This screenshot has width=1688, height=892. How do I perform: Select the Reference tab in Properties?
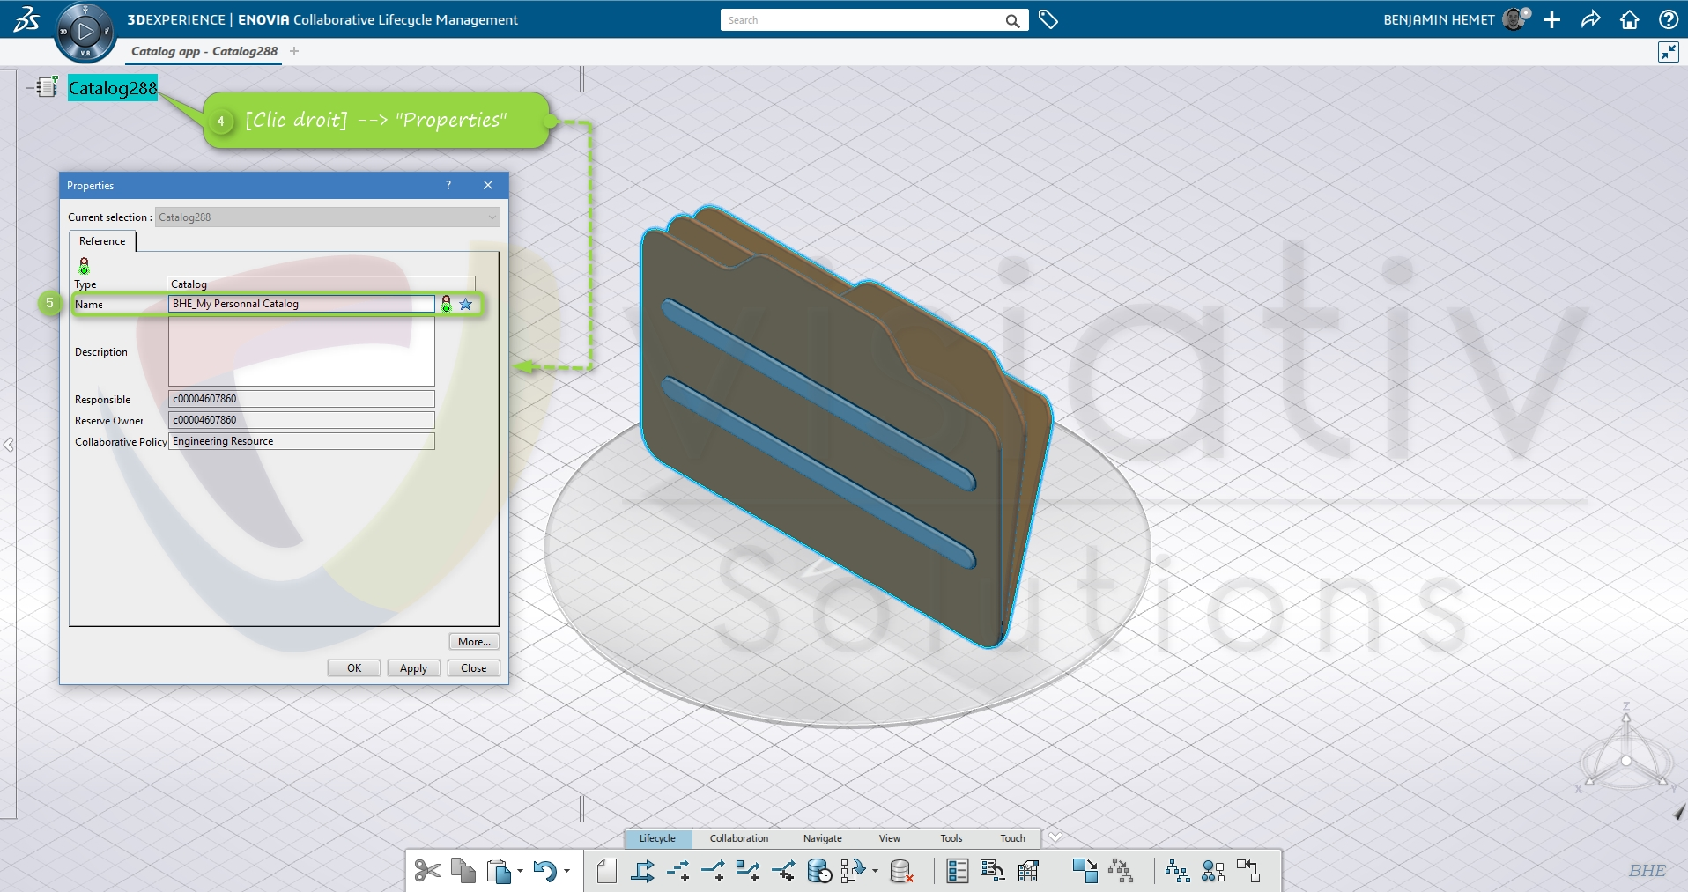(x=102, y=241)
